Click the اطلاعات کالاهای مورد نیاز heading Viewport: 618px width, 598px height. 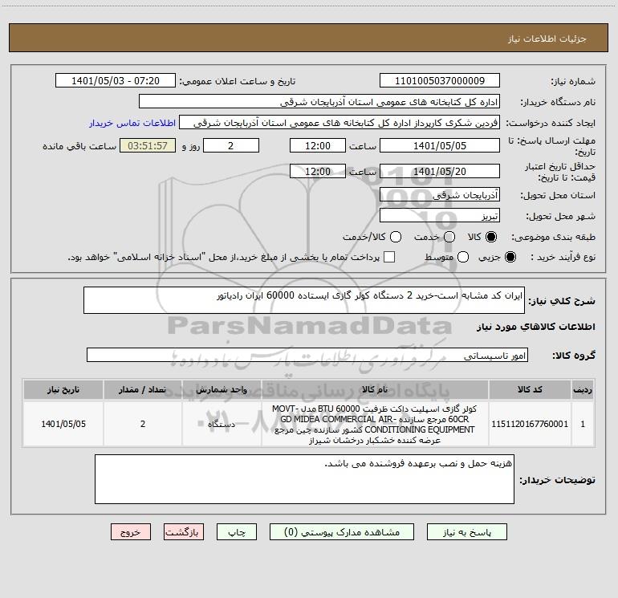(x=535, y=327)
